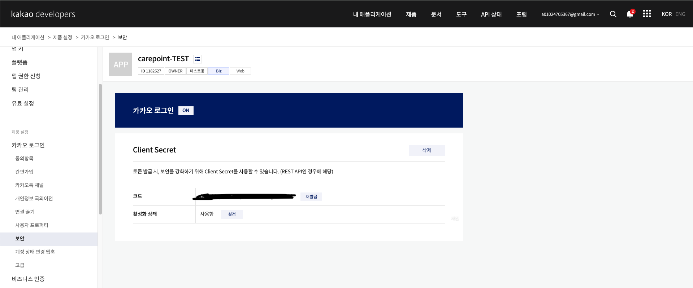Open the search magnifier icon
This screenshot has height=288, width=693.
point(613,14)
